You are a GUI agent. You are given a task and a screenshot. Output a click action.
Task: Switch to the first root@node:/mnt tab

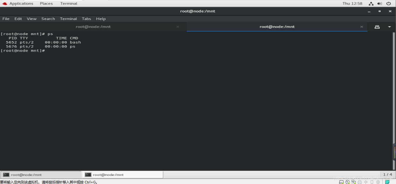pyautogui.click(x=93, y=27)
